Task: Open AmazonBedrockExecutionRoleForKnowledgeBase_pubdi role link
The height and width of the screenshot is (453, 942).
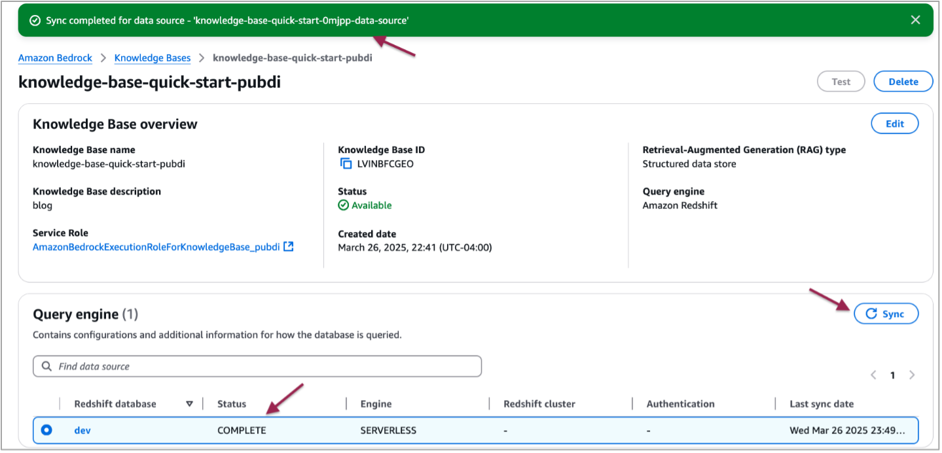Action: (156, 247)
